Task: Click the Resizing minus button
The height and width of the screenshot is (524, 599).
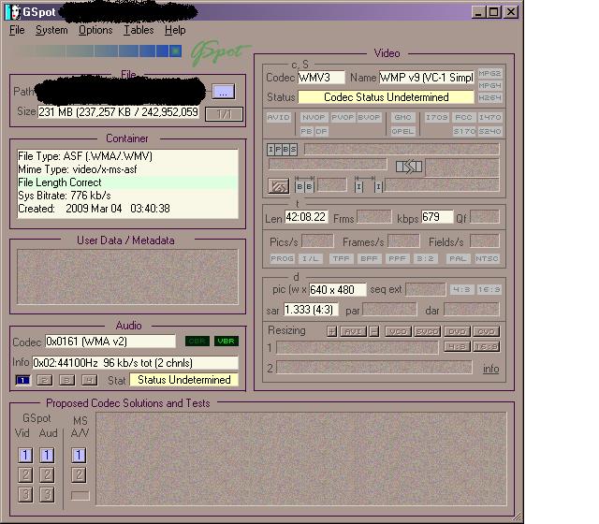Action: 374,331
